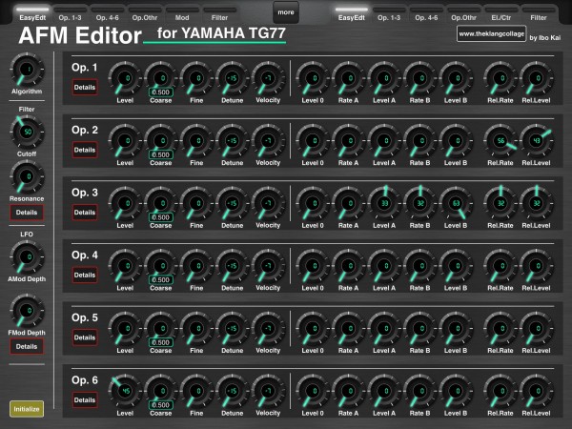Image resolution: width=572 pixels, height=429 pixels.
Task: Open the left Filter tab
Action: point(219,14)
